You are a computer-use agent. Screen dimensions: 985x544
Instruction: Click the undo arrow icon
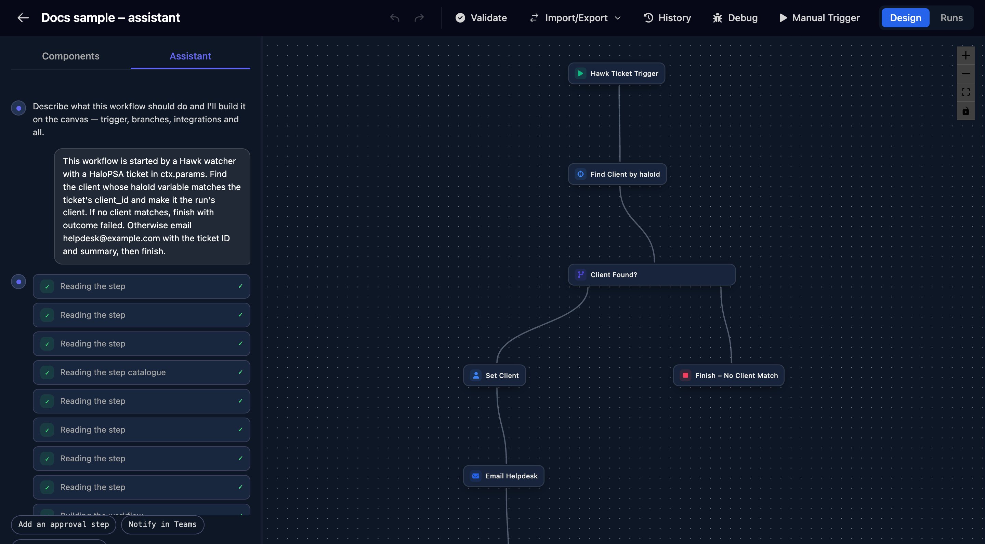[x=395, y=17]
